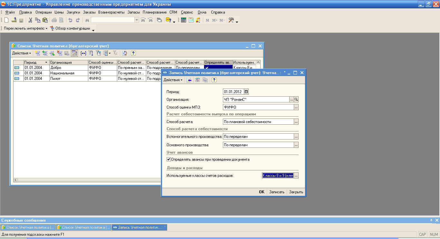Click ellipsis select button for Организация field
The width and height of the screenshot is (440, 239).
click(x=292, y=100)
